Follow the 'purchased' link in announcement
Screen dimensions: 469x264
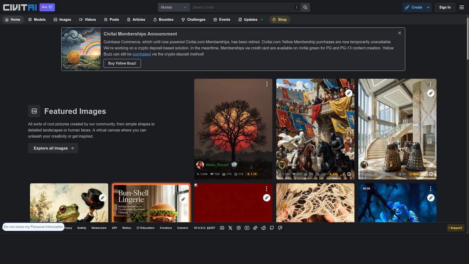tap(141, 54)
